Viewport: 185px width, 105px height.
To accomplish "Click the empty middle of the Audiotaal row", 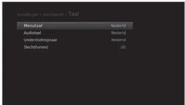I will pyautogui.click(x=76, y=33).
